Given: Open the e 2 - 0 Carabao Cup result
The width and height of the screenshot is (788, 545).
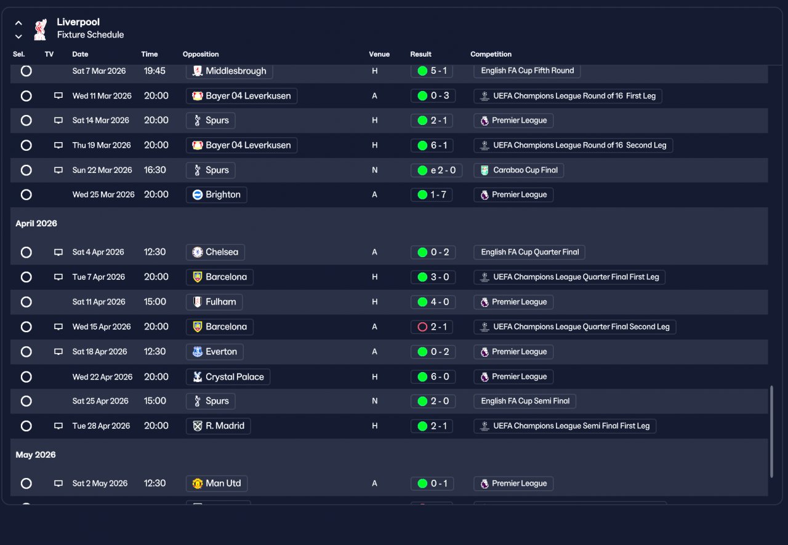Looking at the screenshot, I should (436, 170).
